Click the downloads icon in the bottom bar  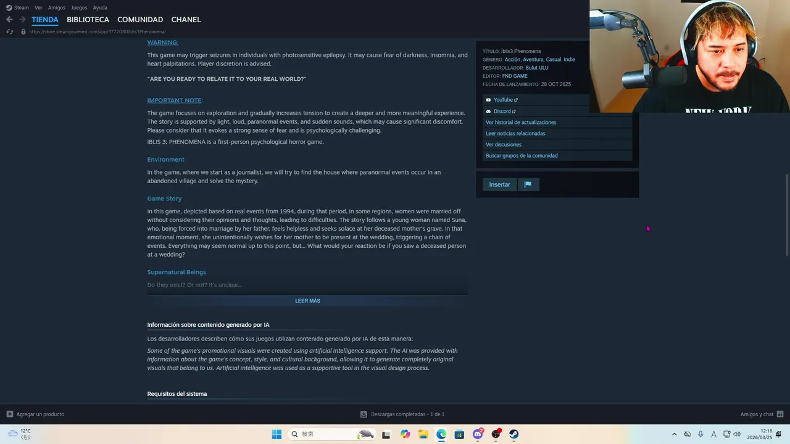point(364,414)
